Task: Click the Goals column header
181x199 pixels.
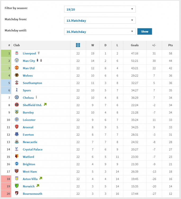Action: (135, 45)
